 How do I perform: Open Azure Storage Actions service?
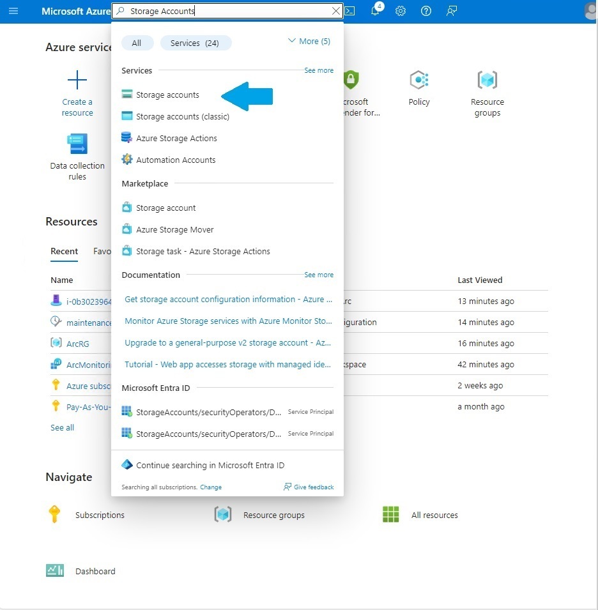point(176,139)
